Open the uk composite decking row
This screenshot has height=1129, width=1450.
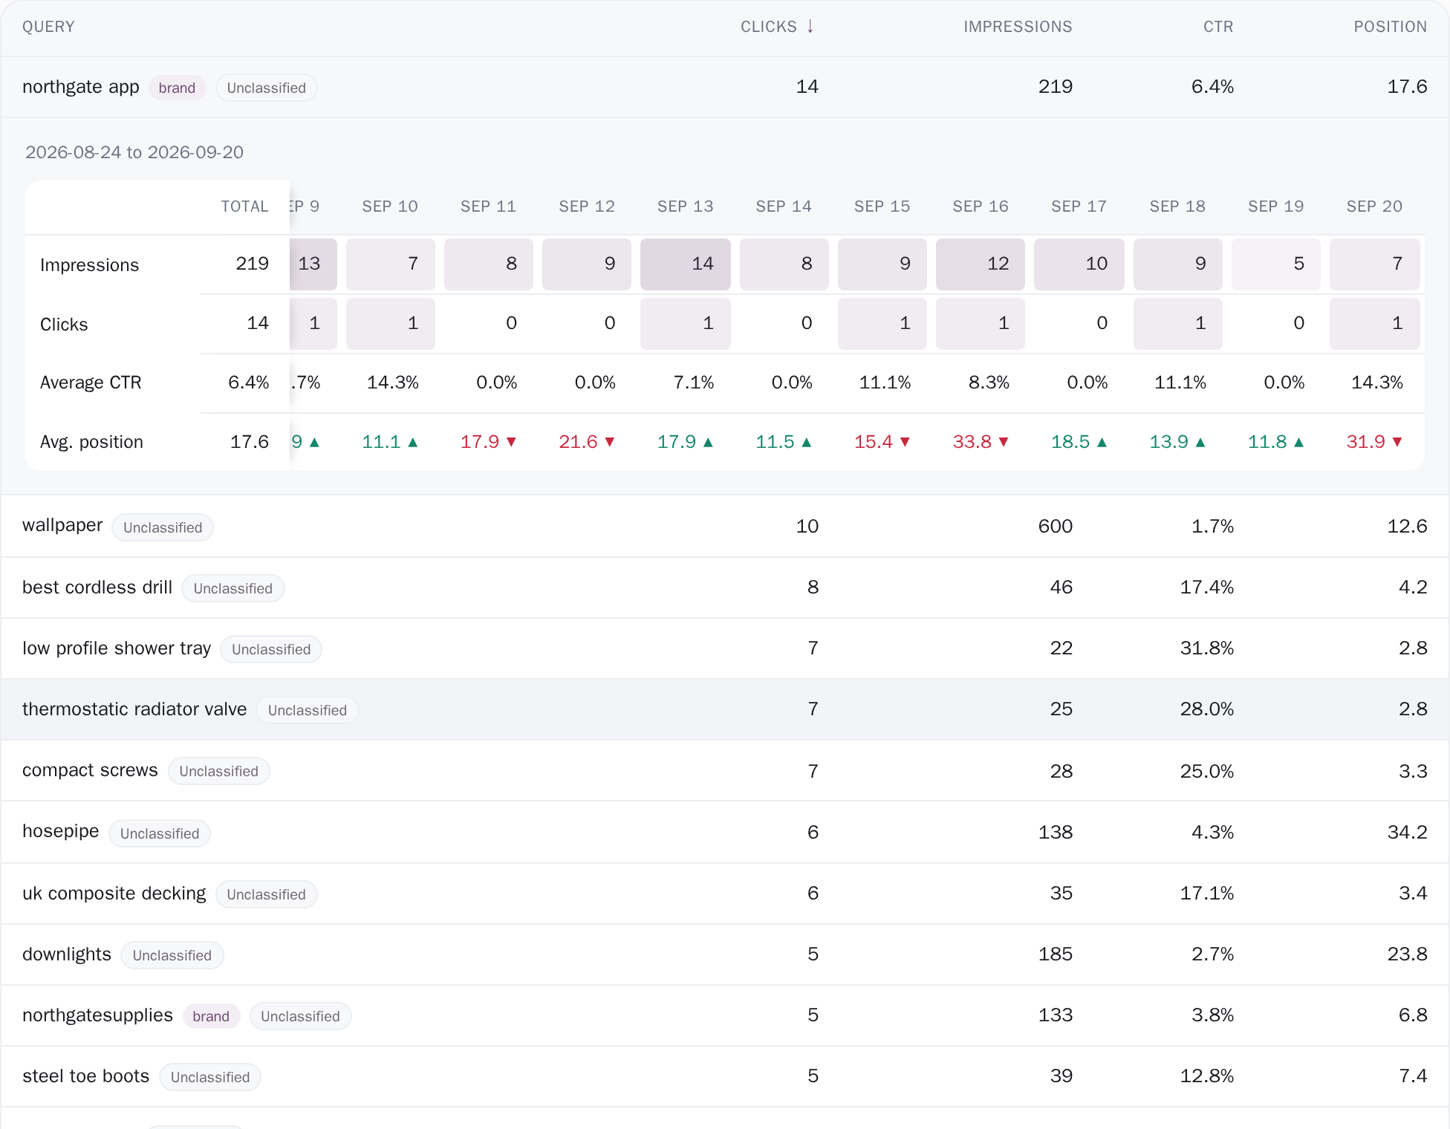click(725, 893)
